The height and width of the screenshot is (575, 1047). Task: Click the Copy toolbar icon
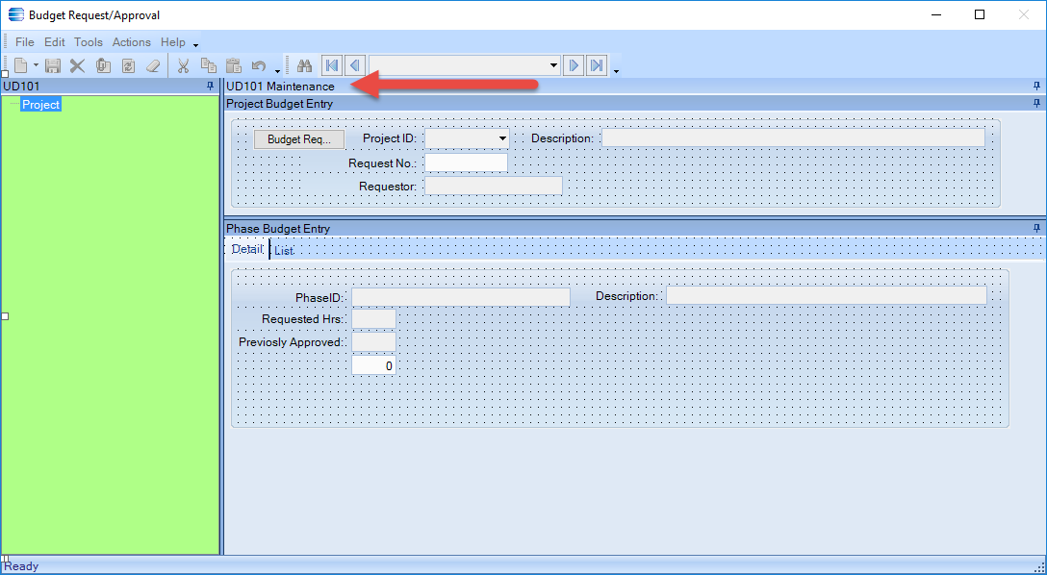tap(208, 65)
